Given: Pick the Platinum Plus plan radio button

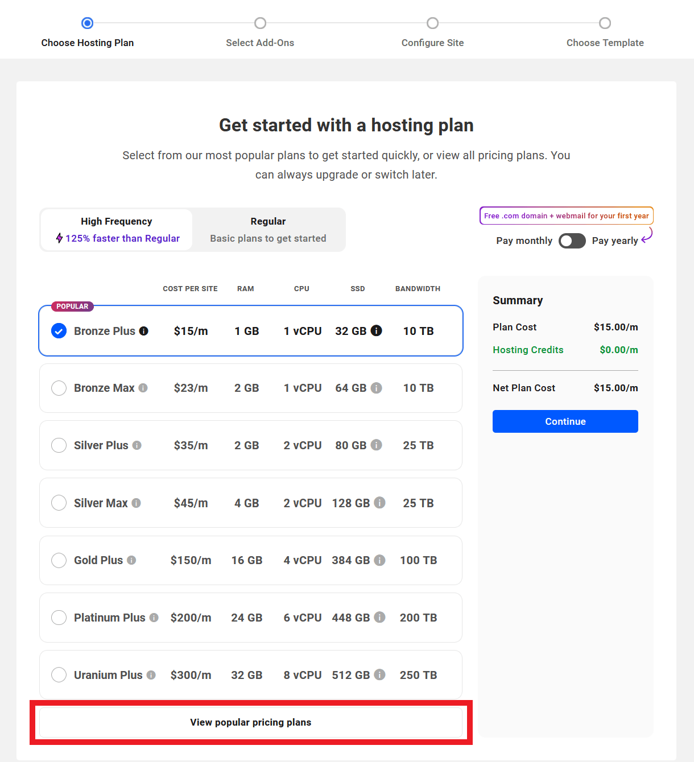Looking at the screenshot, I should tap(59, 618).
